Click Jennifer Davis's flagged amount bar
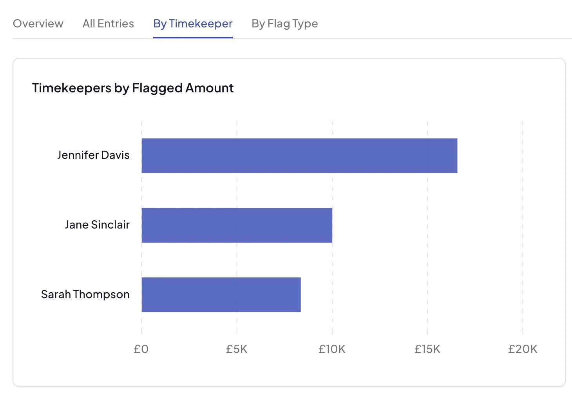The height and width of the screenshot is (396, 572). tap(299, 155)
